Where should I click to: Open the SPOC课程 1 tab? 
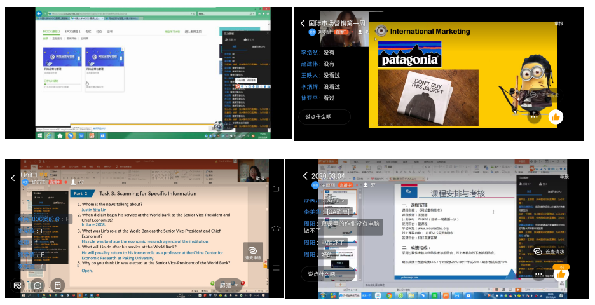pos(72,32)
